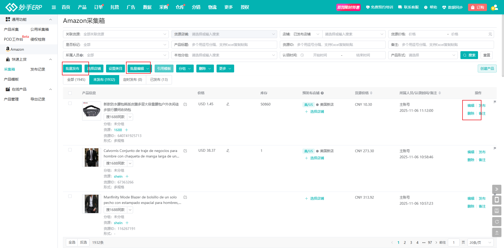Check the select-all checkbox in table header
This screenshot has width=504, height=248.
click(x=70, y=93)
